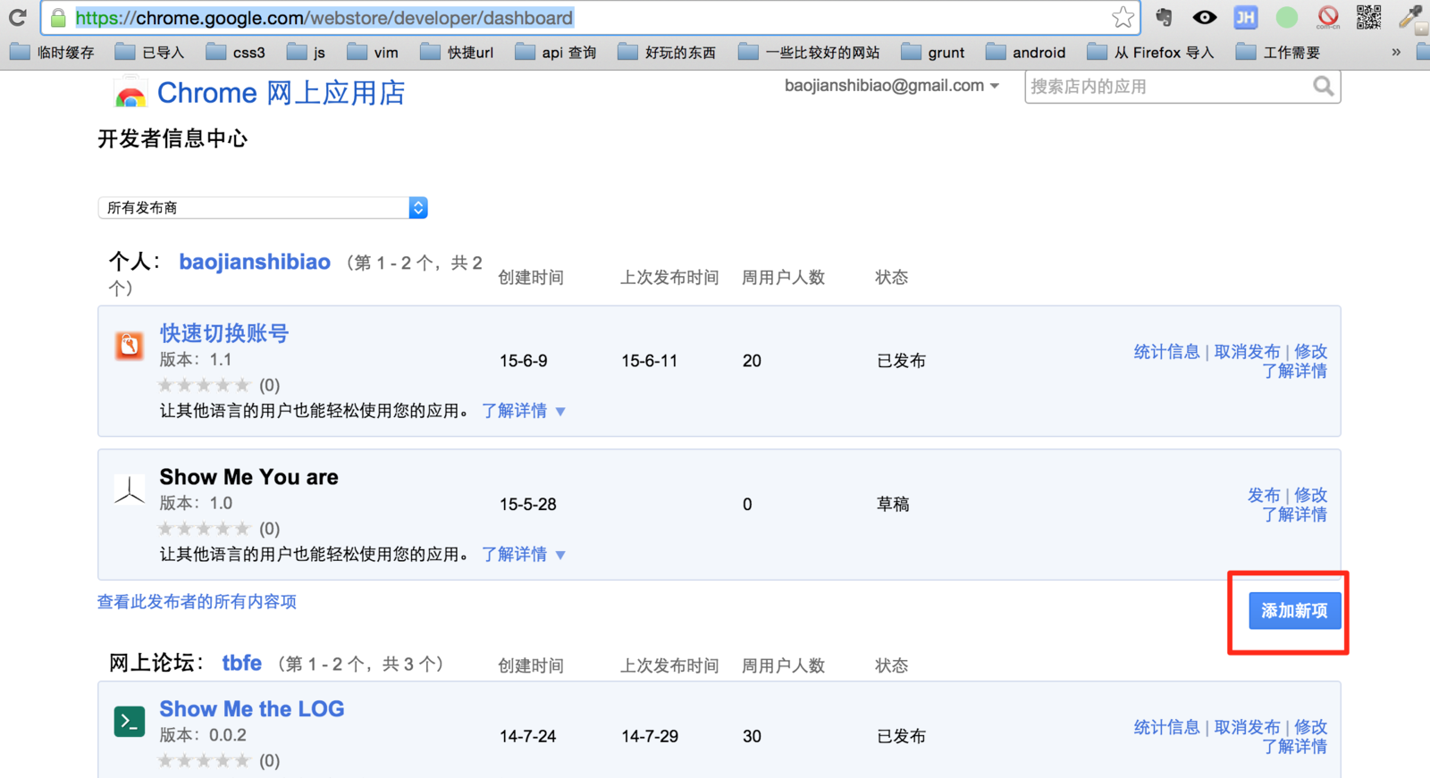Click the 快速切换账号 app icon
1430x778 pixels.
coord(130,345)
